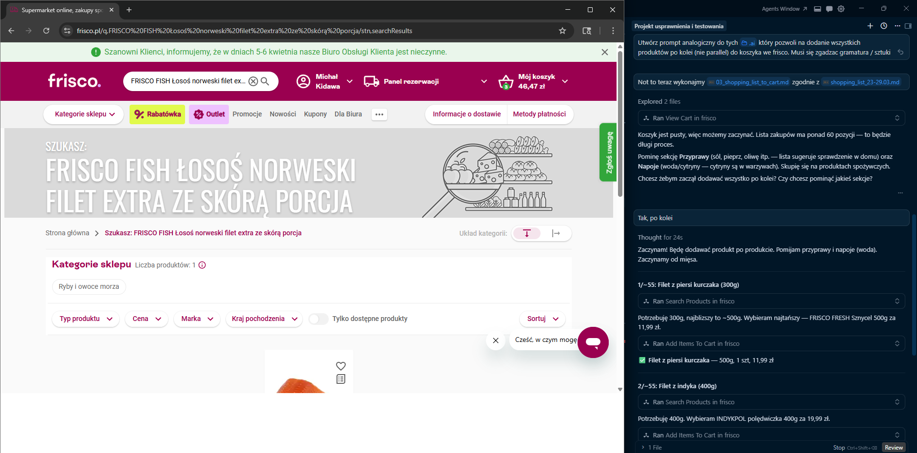Image resolution: width=917 pixels, height=453 pixels.
Task: Clear the search field with the X icon
Action: tap(253, 81)
